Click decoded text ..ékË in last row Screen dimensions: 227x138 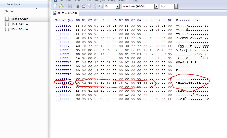point(181,99)
